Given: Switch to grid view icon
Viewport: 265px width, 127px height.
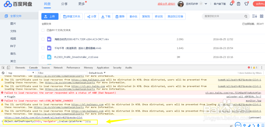Looking at the screenshot, I should [x=262, y=16].
